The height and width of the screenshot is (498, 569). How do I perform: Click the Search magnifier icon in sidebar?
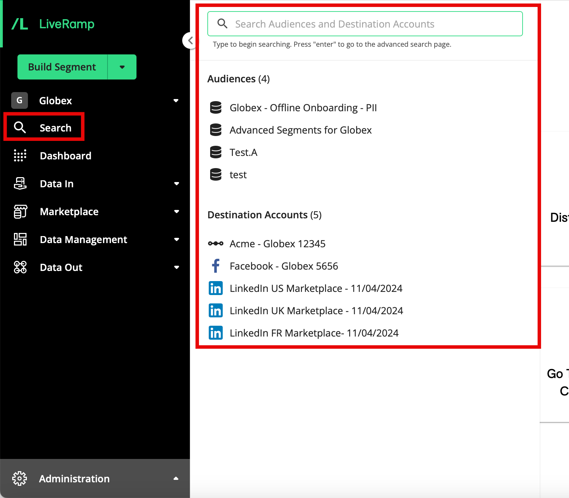pos(20,128)
